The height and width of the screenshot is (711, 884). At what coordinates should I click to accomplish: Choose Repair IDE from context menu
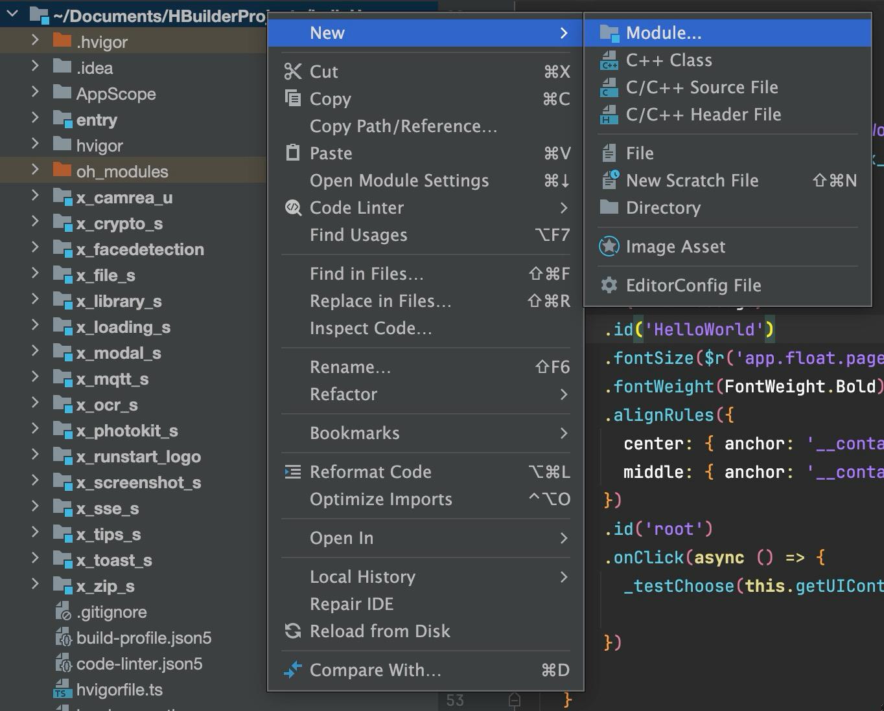(351, 604)
